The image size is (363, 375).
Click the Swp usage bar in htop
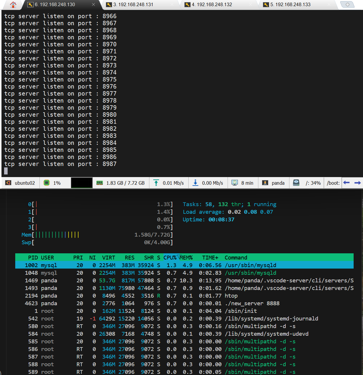pos(97,242)
